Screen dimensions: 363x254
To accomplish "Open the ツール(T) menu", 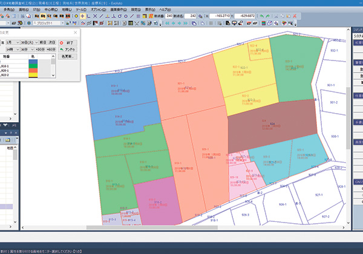I will pyautogui.click(x=80, y=9).
